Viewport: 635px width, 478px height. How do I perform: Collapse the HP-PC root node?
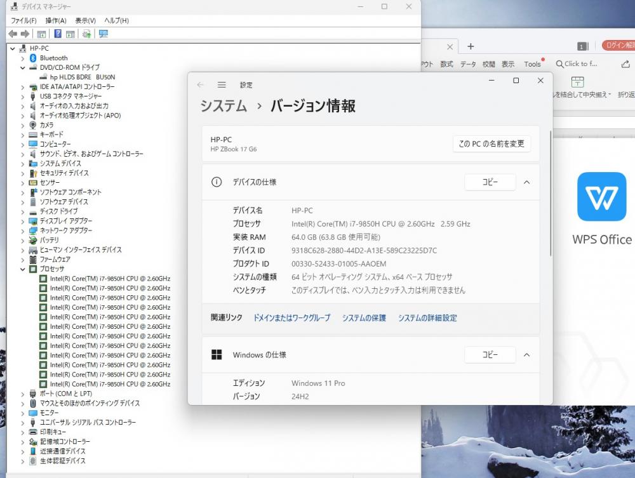point(13,49)
